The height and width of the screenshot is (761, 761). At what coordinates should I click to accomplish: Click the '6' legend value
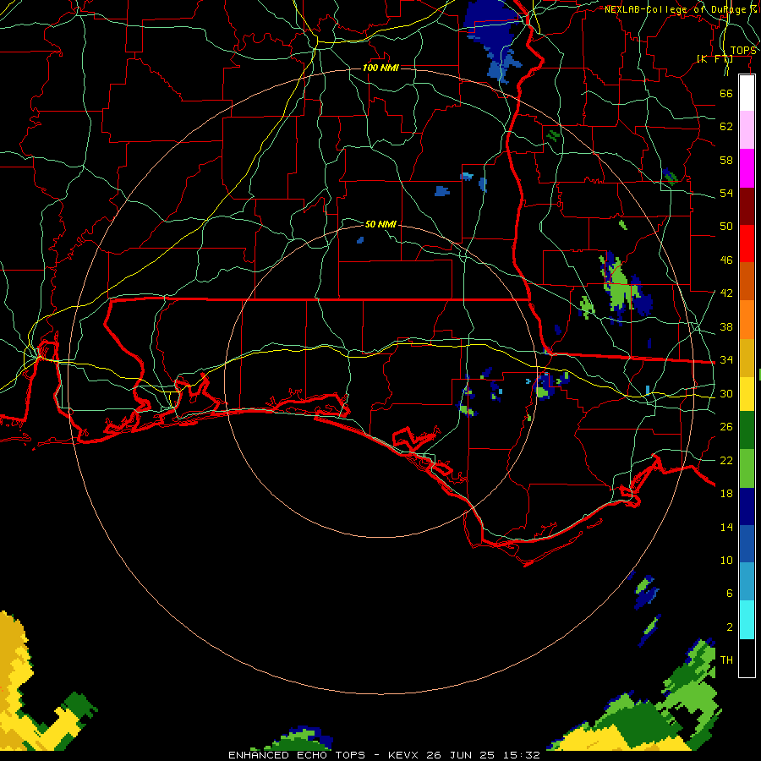click(729, 594)
